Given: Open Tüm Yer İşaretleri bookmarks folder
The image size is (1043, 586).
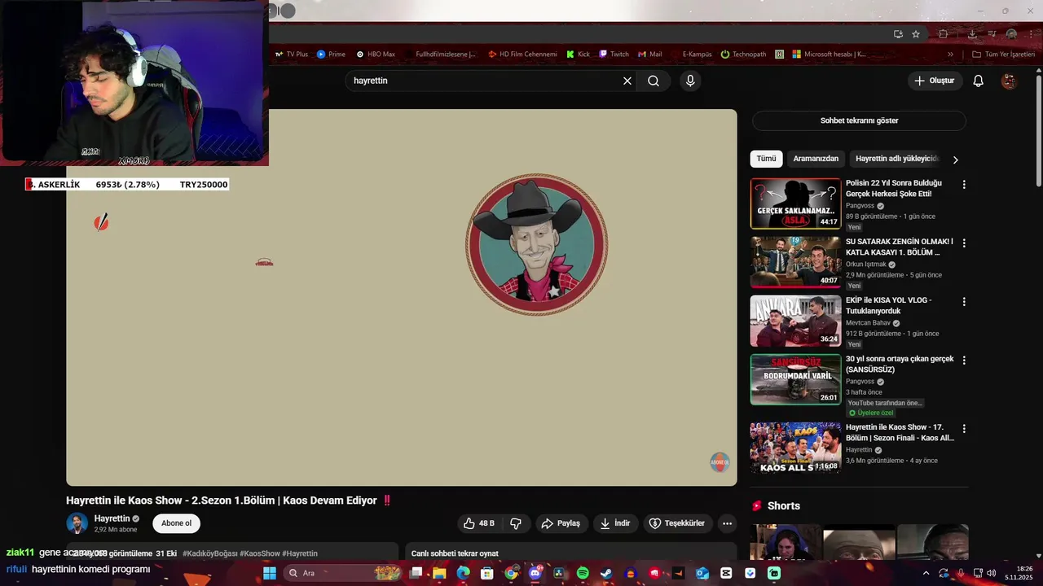Looking at the screenshot, I should 1003,55.
